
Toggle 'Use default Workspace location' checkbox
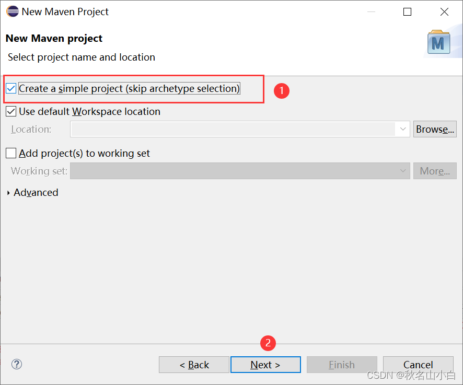(10, 111)
